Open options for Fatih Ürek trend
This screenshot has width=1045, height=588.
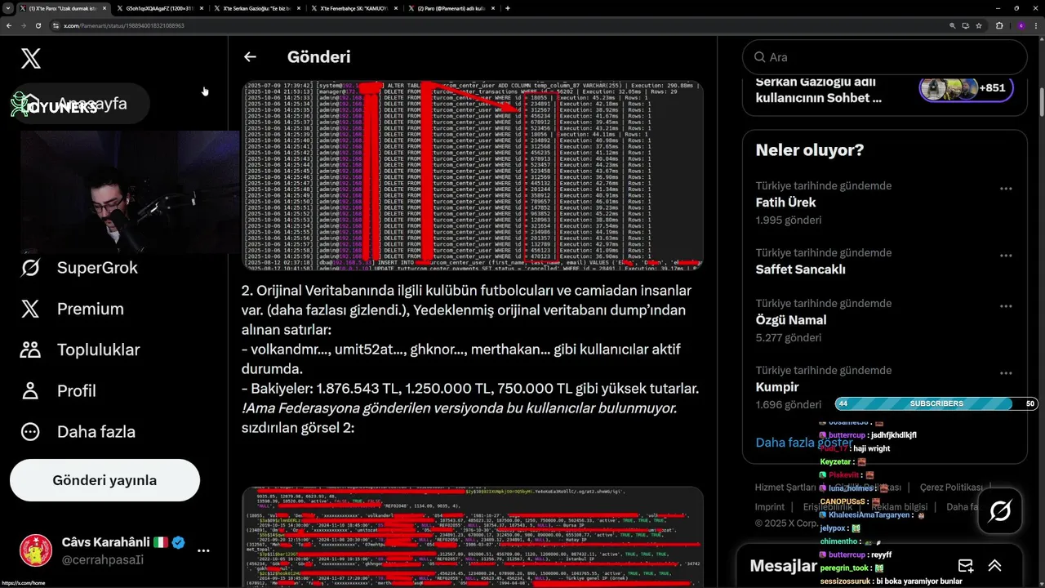tap(1006, 189)
